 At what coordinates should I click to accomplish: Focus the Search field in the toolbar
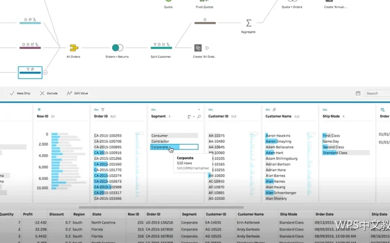[377, 93]
